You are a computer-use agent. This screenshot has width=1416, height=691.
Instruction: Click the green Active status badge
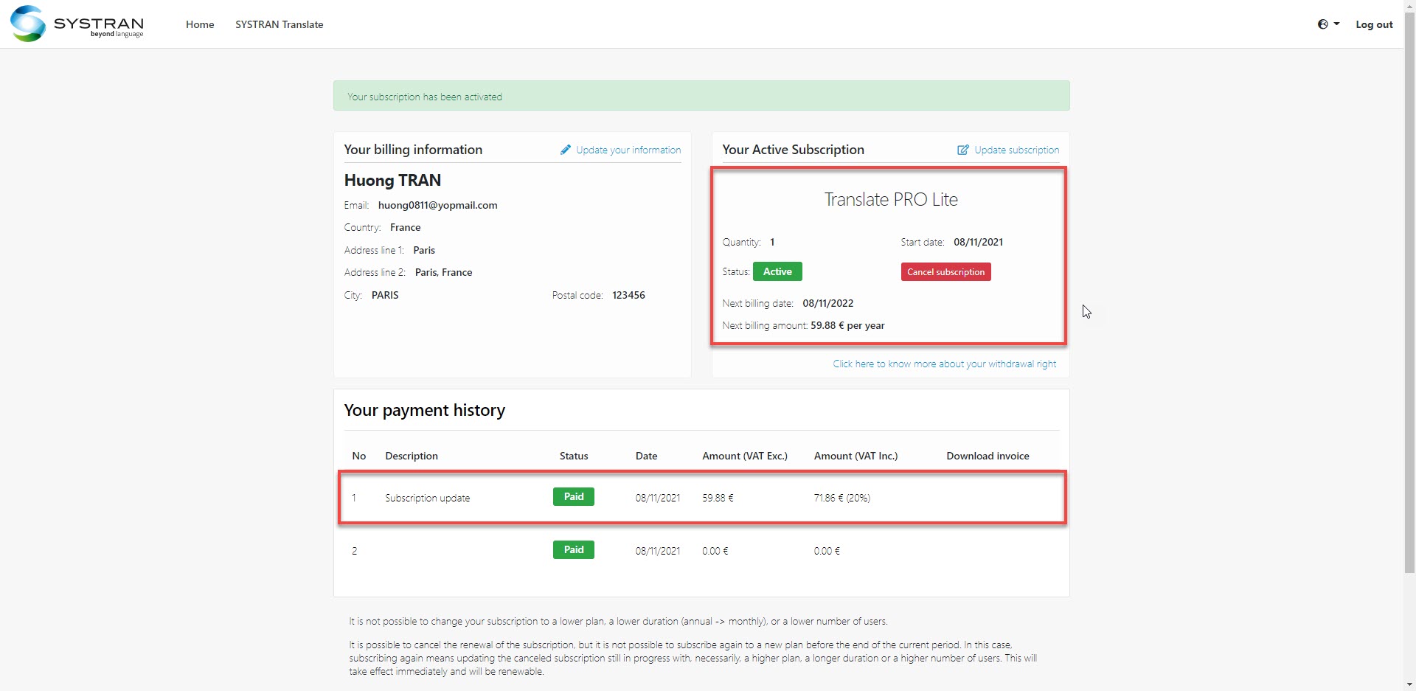pos(777,271)
